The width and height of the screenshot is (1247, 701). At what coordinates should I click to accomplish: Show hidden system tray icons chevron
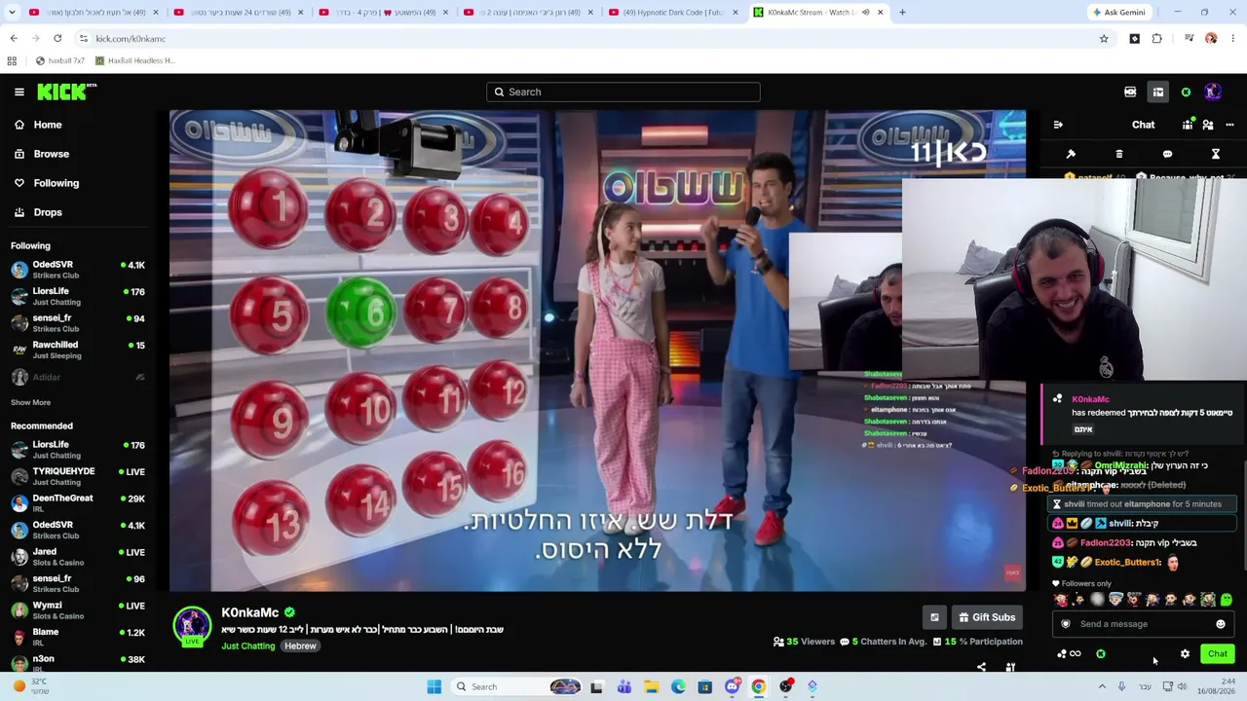(x=1102, y=686)
